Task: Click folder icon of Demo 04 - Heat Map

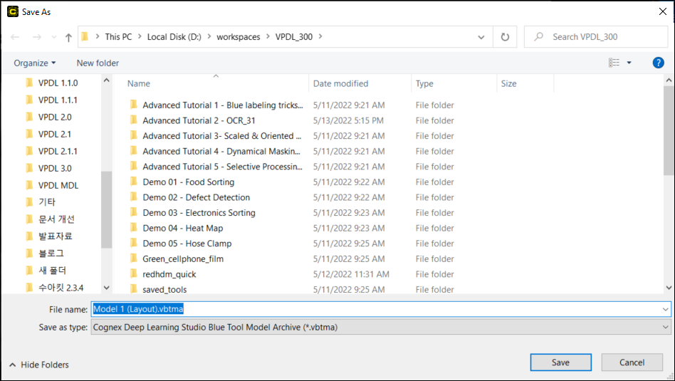Action: [x=133, y=228]
